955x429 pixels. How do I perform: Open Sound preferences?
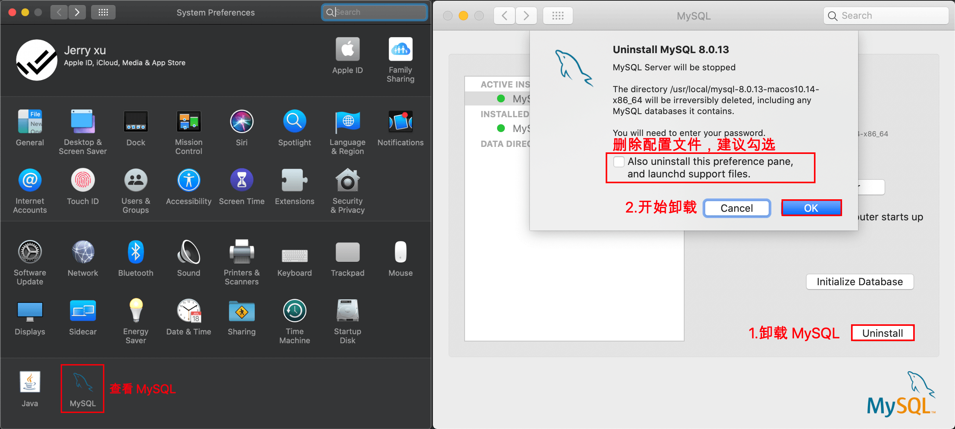(189, 259)
